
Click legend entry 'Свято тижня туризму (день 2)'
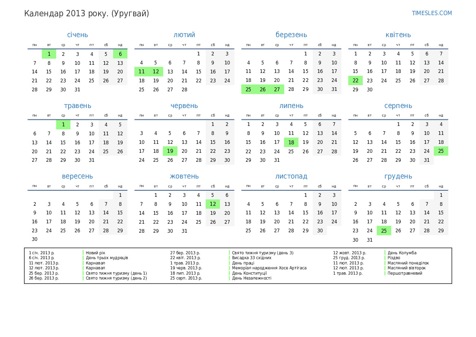tap(116, 278)
